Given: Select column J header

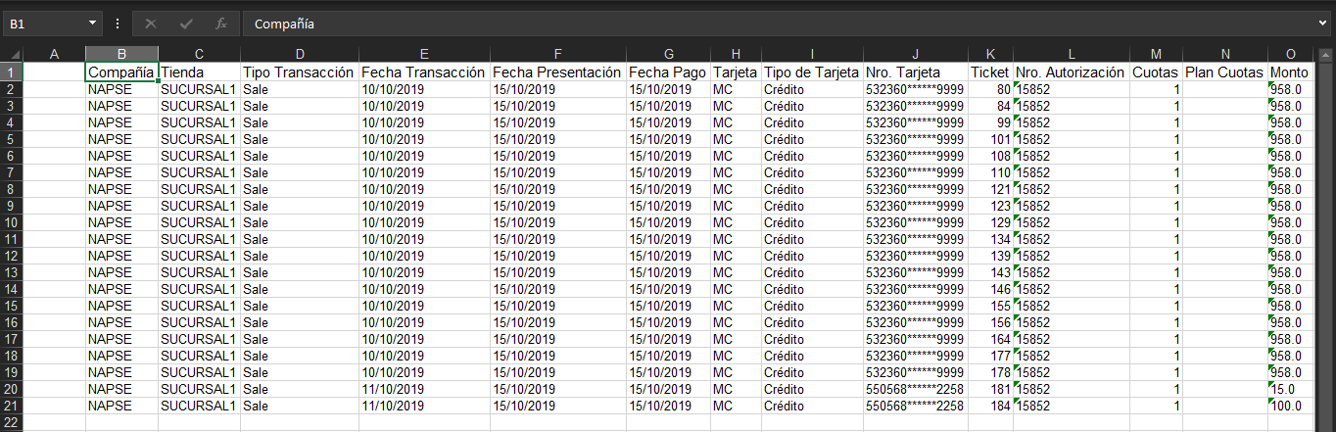Looking at the screenshot, I should click(915, 54).
